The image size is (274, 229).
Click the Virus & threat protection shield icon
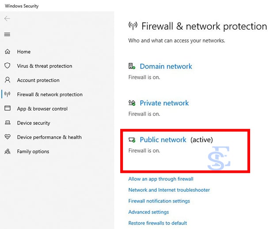coord(8,66)
